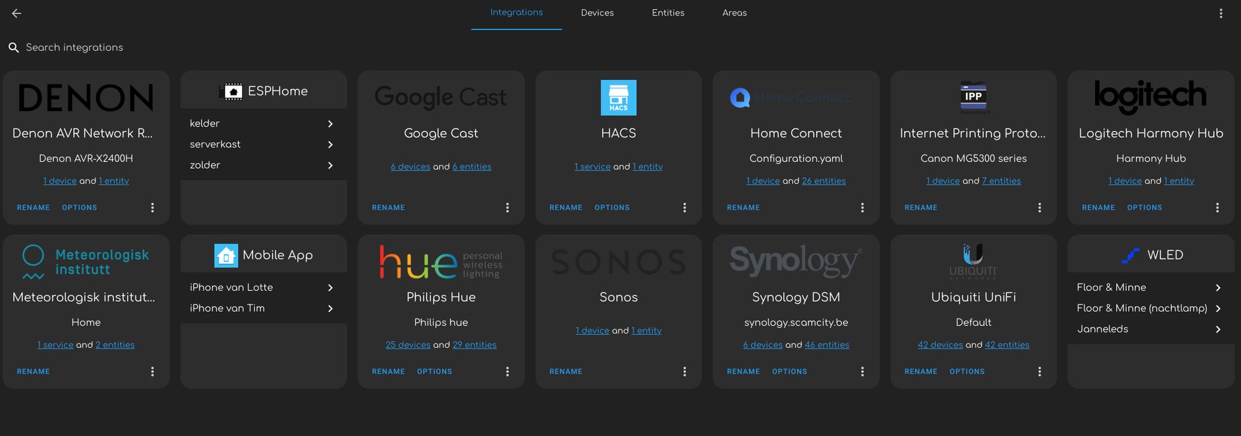Open the top-right overflow menu
The width and height of the screenshot is (1241, 436).
[1221, 13]
